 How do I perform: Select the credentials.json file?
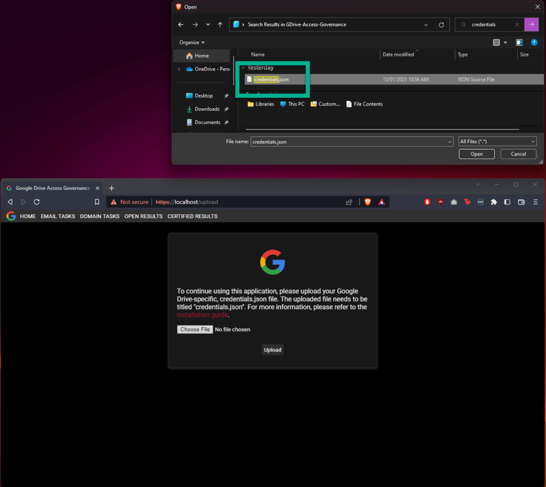[x=394, y=79]
